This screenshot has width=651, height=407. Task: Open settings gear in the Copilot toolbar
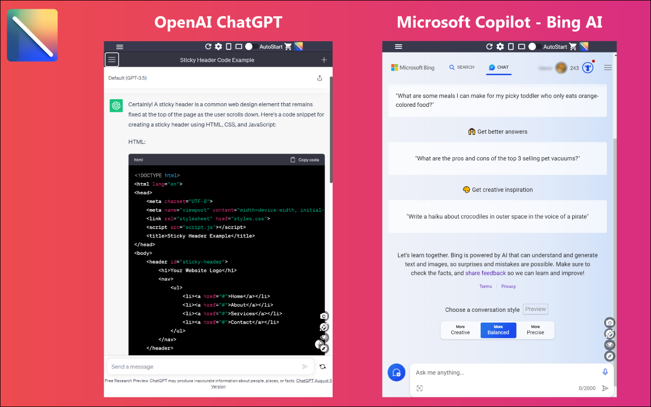pyautogui.click(x=499, y=46)
